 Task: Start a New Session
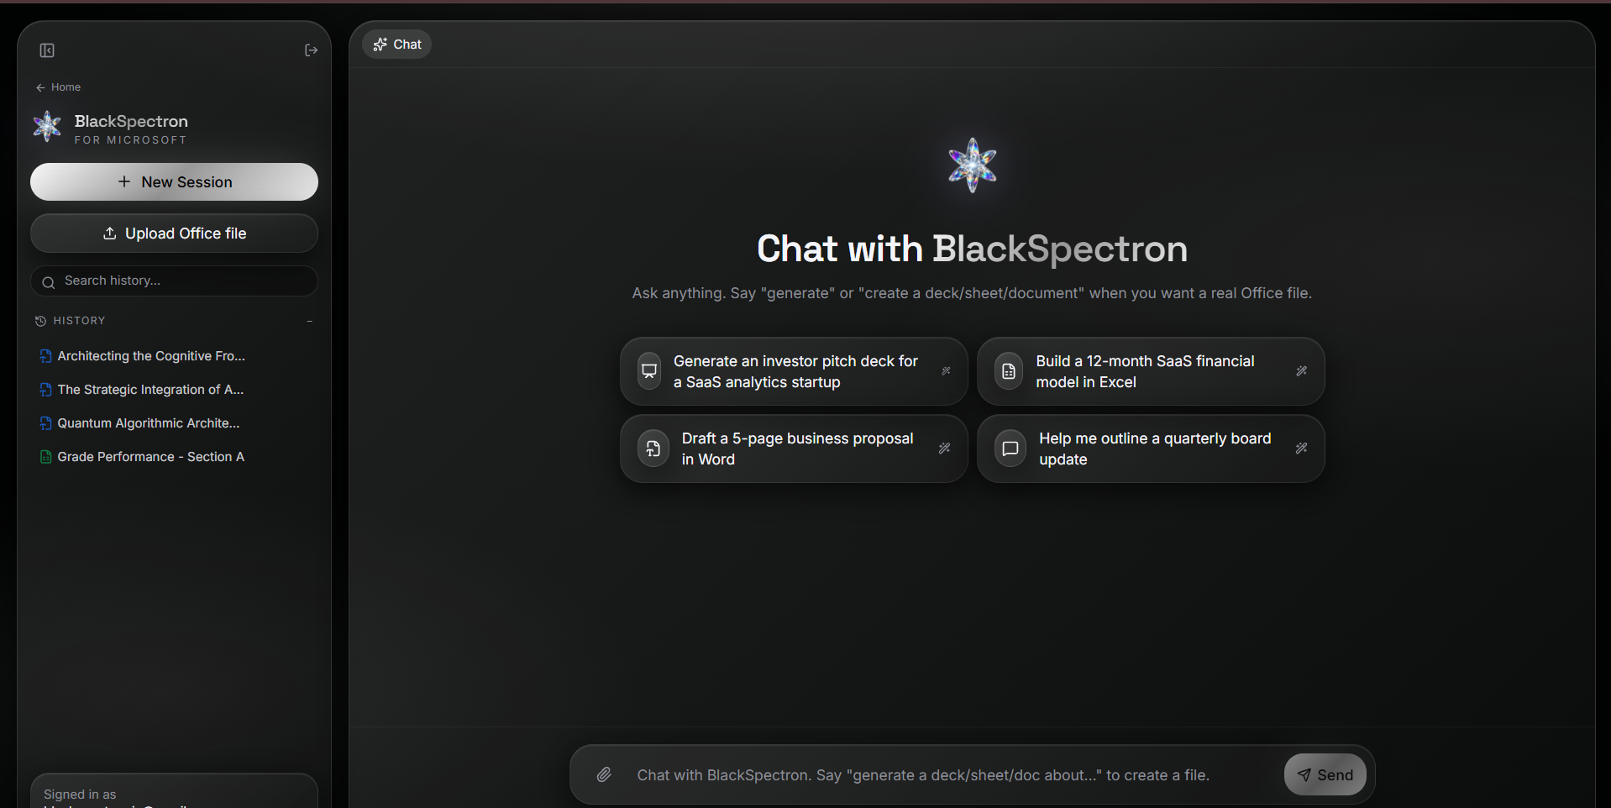coord(174,182)
